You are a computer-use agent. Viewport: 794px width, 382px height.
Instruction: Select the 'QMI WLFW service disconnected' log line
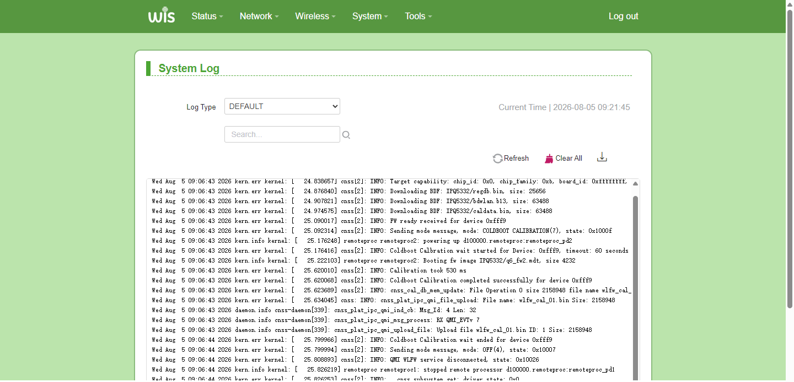click(x=345, y=359)
